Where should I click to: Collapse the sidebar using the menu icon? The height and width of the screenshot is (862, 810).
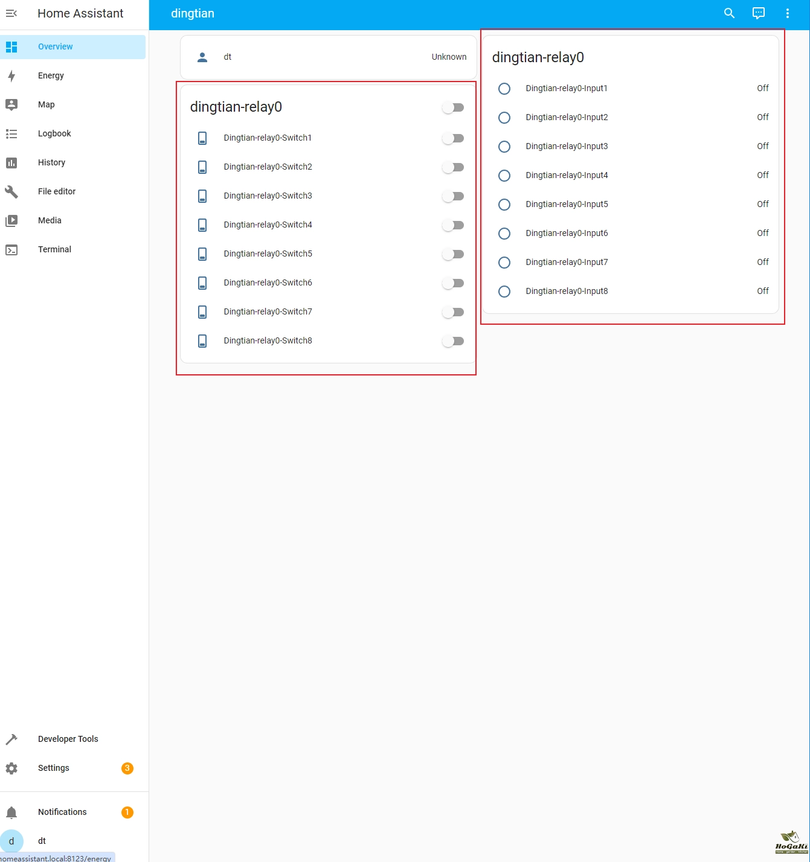pyautogui.click(x=11, y=13)
